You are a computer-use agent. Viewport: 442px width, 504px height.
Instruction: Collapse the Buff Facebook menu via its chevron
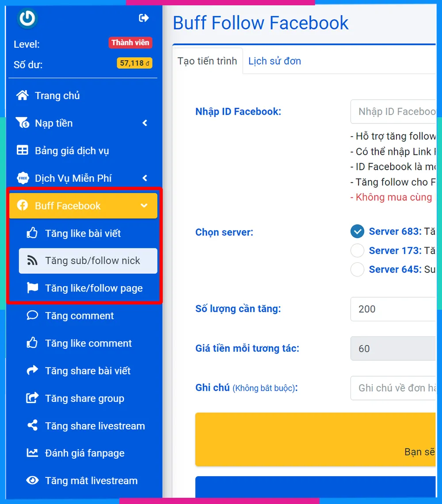pyautogui.click(x=144, y=205)
